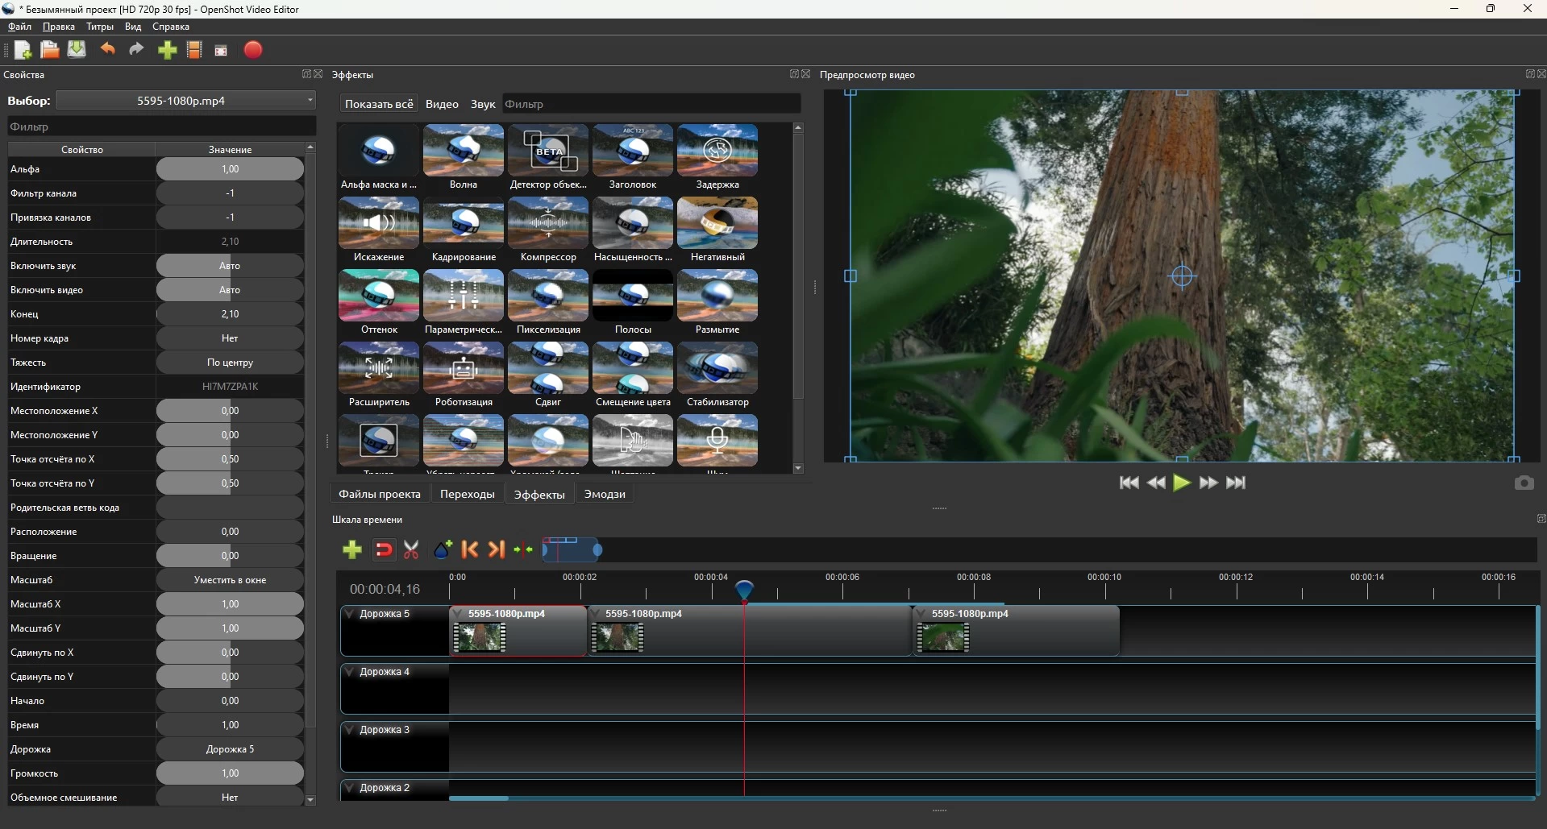Add a track with the timeline plus icon
This screenshot has height=829, width=1547.
(x=352, y=549)
